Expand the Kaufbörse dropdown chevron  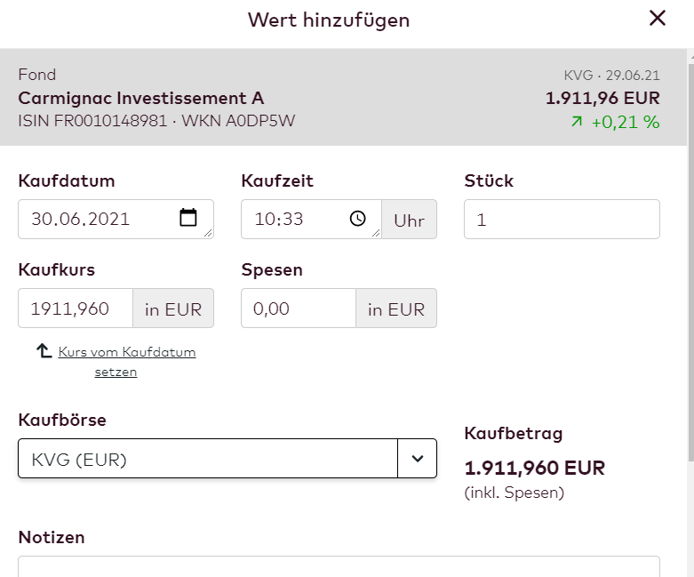click(x=417, y=459)
